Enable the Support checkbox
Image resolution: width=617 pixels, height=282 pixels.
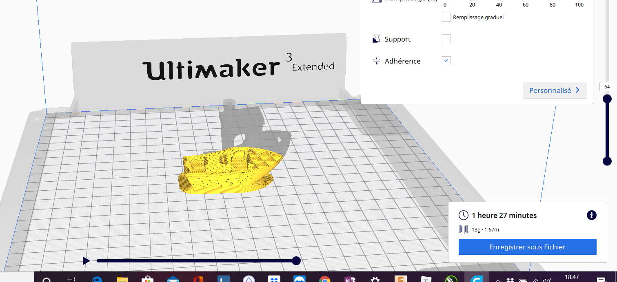tap(446, 39)
